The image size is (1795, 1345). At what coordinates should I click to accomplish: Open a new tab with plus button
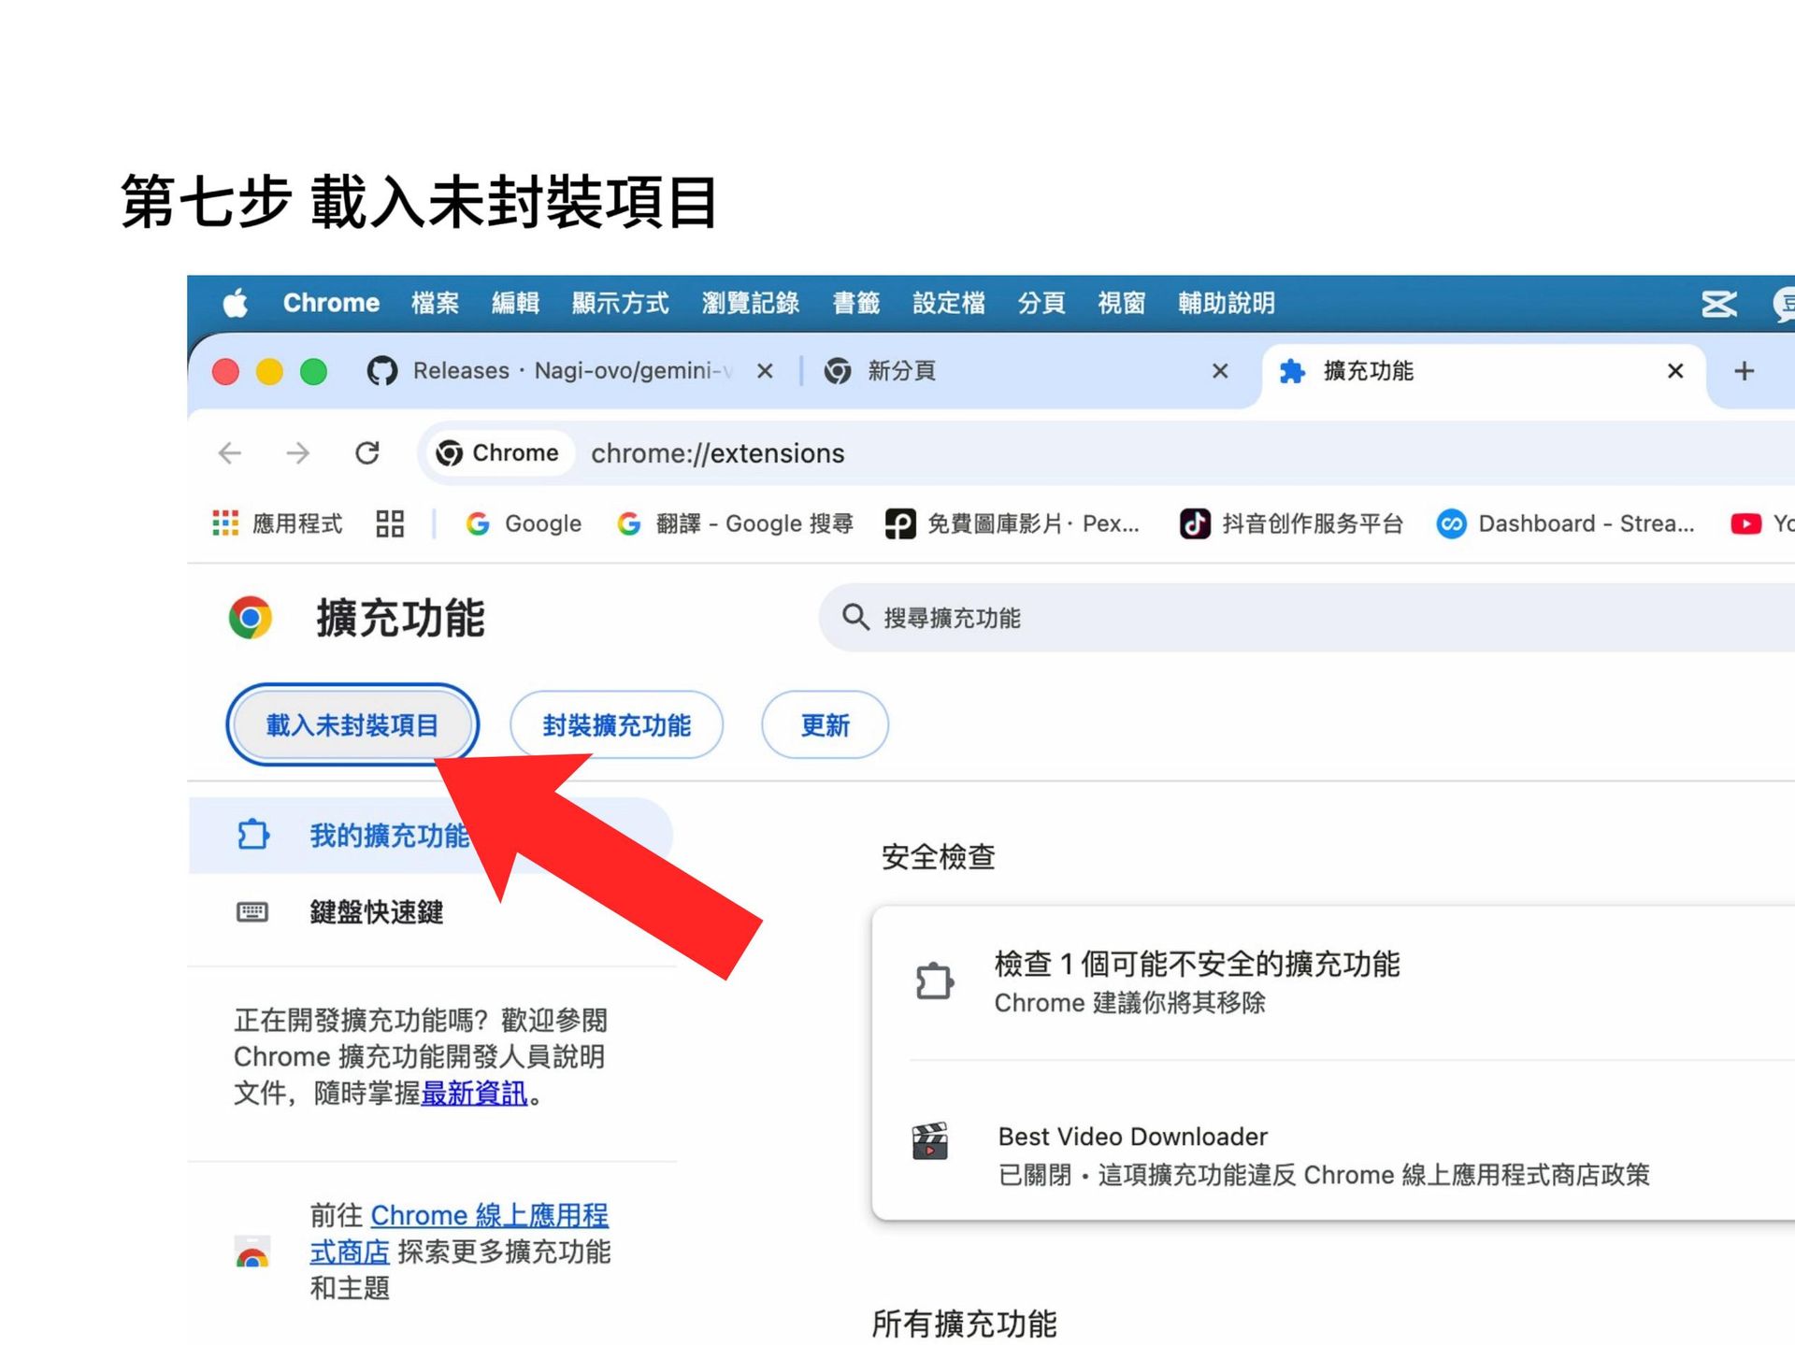[1744, 371]
